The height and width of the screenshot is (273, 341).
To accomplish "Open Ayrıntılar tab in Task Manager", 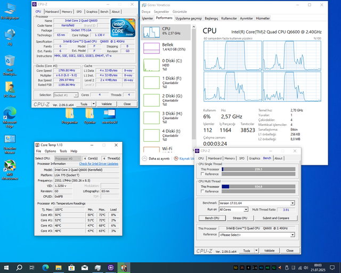I will pos(246,18).
